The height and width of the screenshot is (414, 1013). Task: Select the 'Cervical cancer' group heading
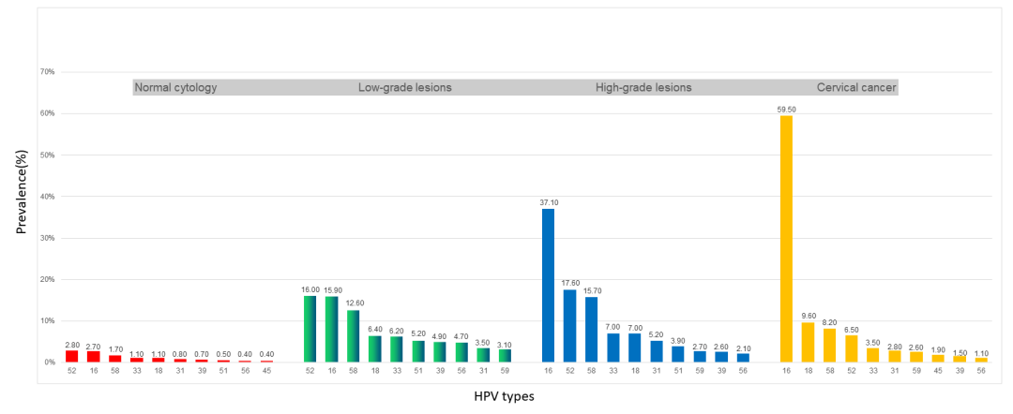pos(856,88)
